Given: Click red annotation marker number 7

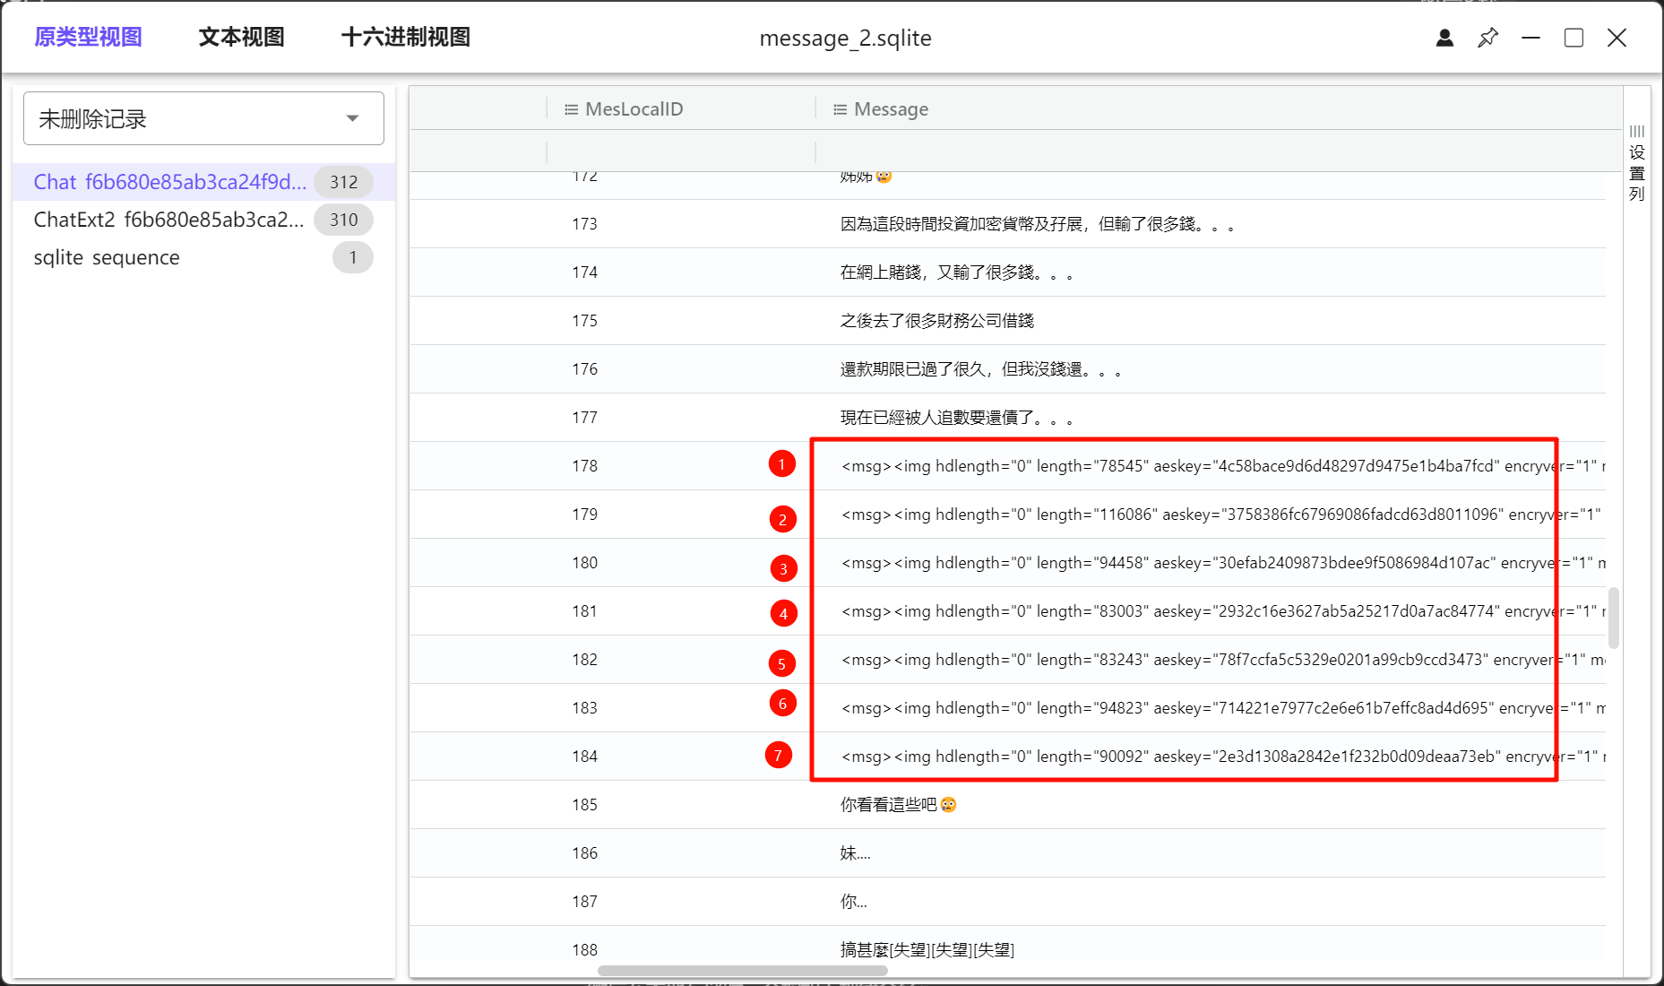Looking at the screenshot, I should tap(778, 756).
